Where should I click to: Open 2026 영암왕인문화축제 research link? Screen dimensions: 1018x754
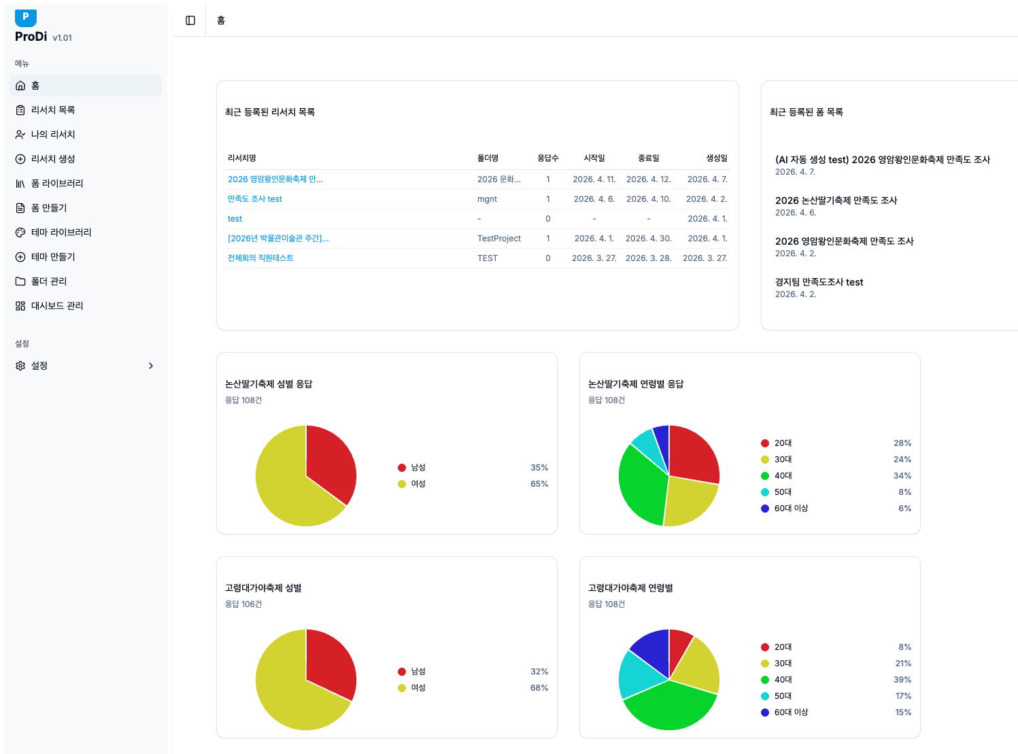[x=275, y=179]
